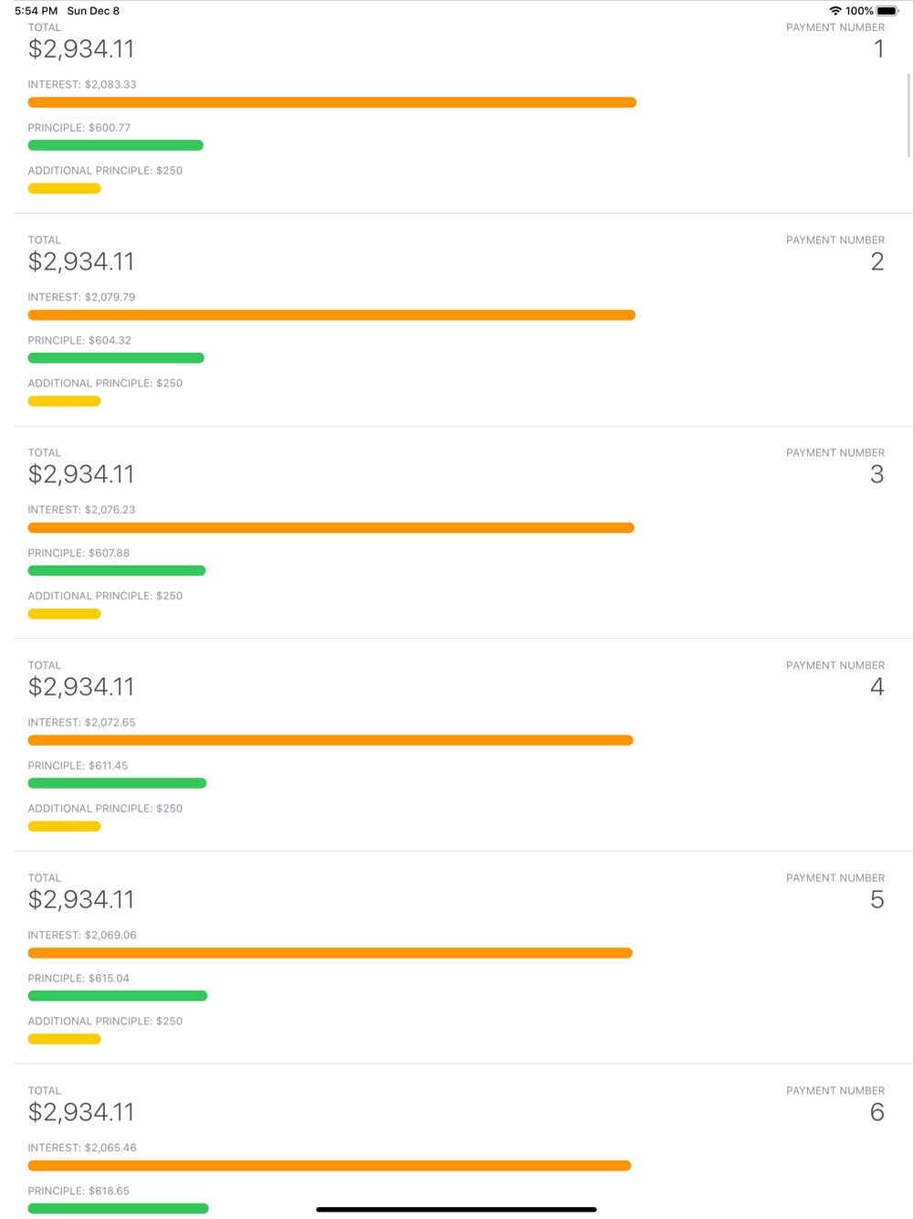Select the green principle bar for payment 4
This screenshot has height=1219, width=913.
pos(117,783)
